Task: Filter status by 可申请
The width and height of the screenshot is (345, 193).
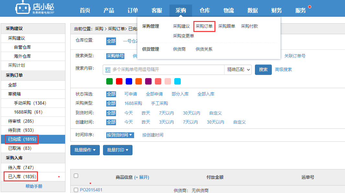Action: (x=131, y=94)
